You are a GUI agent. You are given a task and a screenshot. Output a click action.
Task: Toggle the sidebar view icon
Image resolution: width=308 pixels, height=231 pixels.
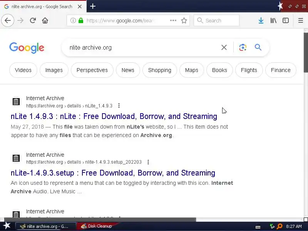click(286, 20)
